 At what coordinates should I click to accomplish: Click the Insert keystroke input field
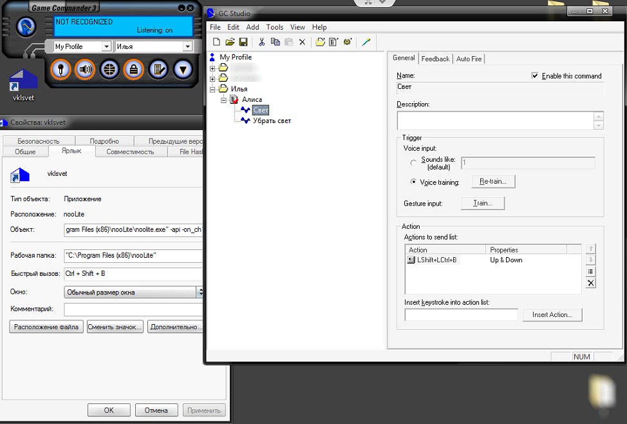461,314
